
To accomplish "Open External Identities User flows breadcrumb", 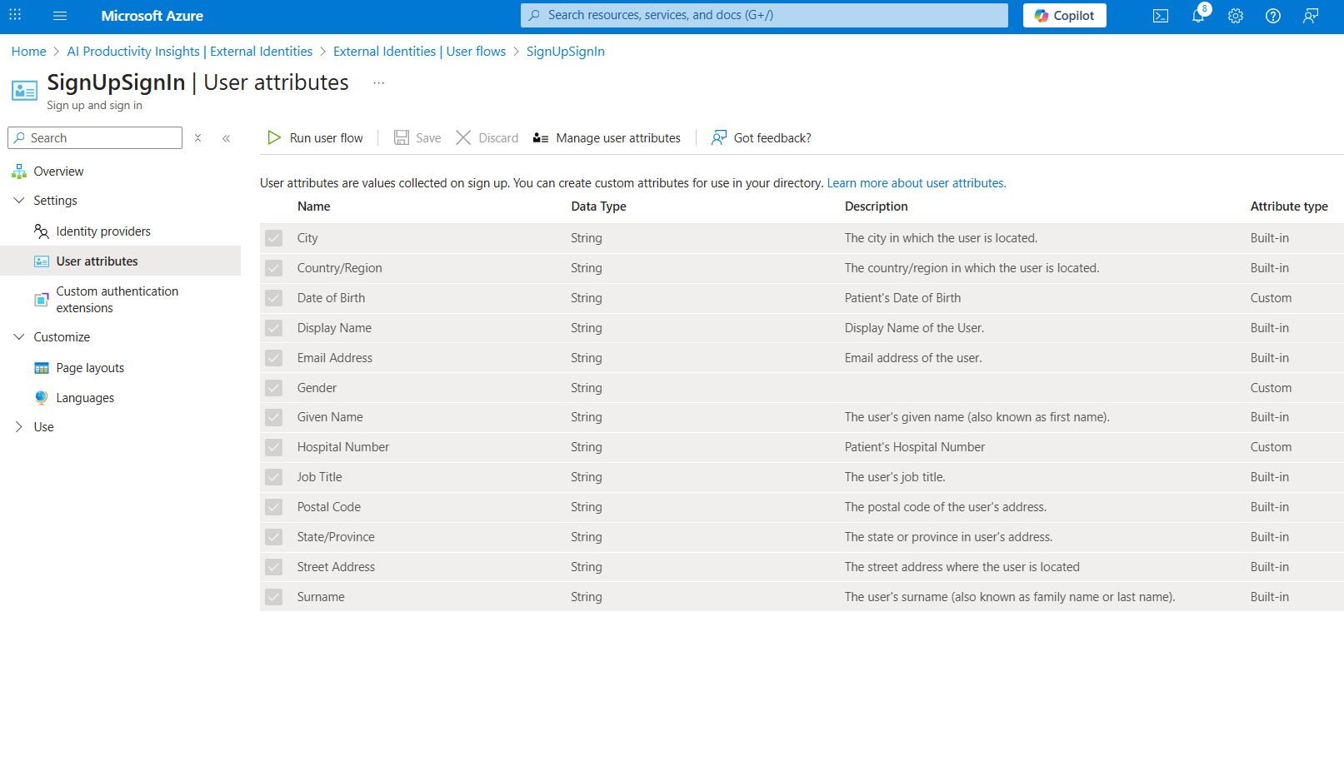I will pos(420,52).
